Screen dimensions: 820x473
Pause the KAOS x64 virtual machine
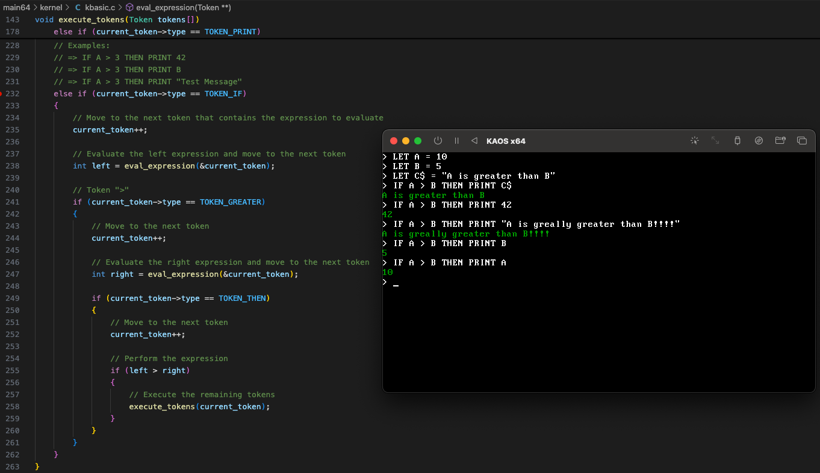[456, 141]
